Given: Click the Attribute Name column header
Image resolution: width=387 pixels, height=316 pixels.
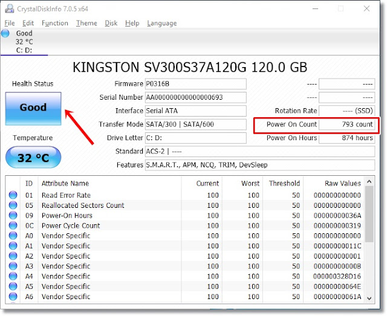Looking at the screenshot, I should pyautogui.click(x=110, y=183).
